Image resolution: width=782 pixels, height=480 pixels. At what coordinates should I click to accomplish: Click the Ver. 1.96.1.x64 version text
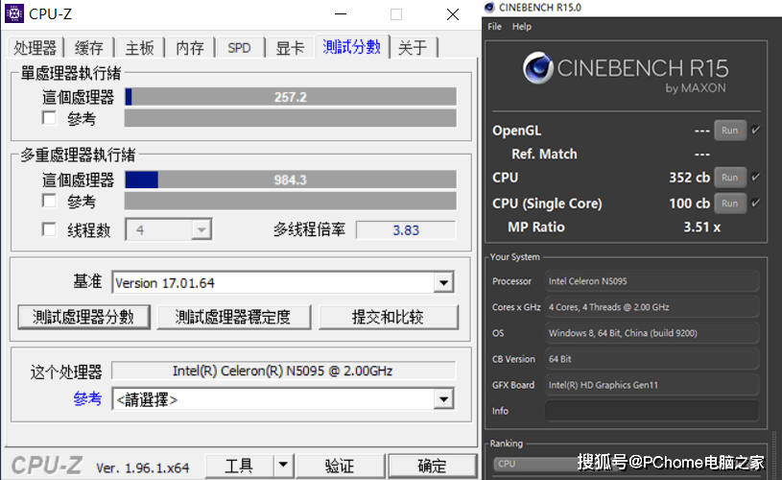tap(143, 468)
